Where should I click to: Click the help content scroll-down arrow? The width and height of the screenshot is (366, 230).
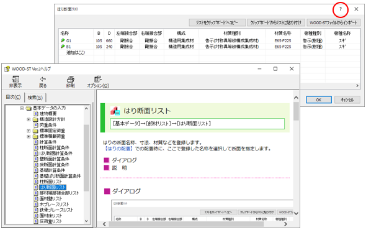pyautogui.click(x=296, y=213)
